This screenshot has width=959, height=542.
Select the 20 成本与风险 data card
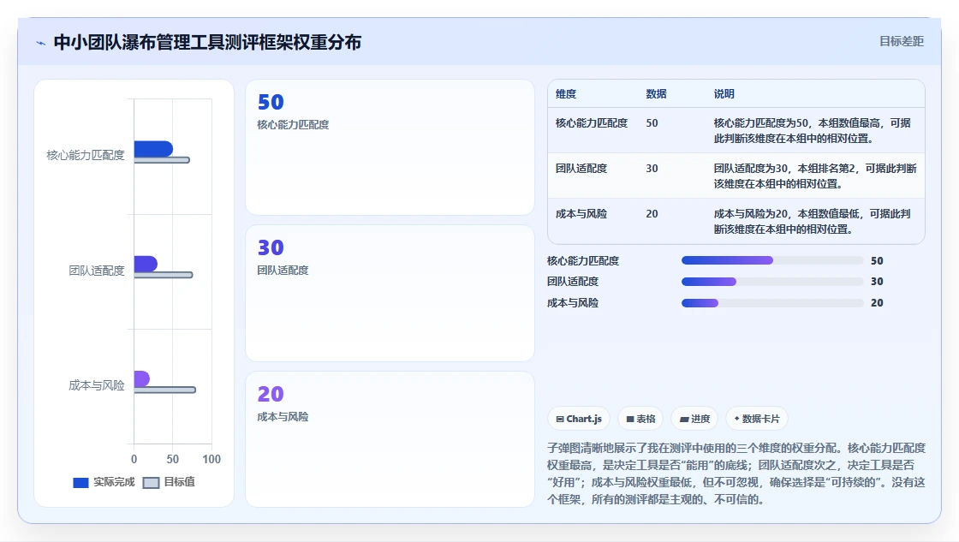pos(390,439)
